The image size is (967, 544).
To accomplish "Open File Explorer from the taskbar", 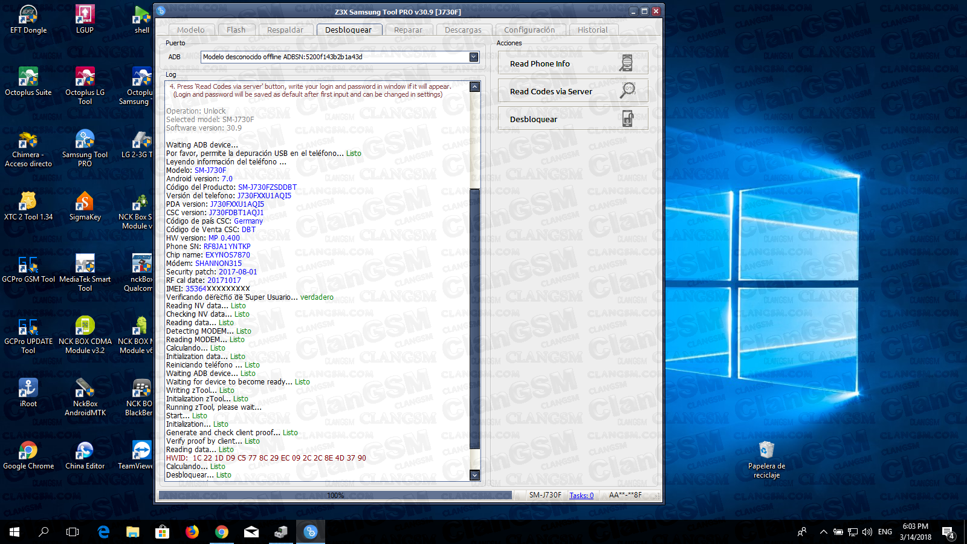I will point(133,532).
